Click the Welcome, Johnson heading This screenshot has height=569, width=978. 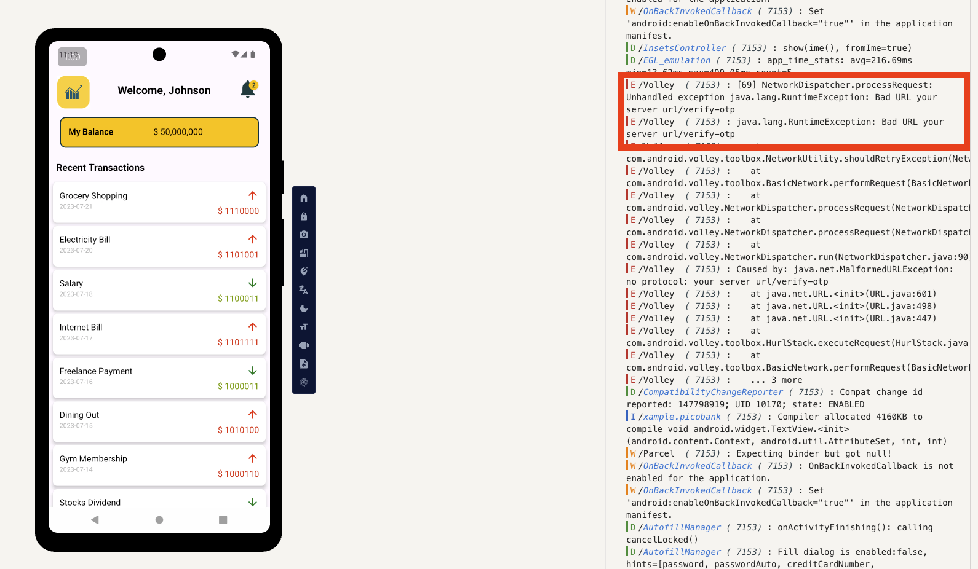(164, 90)
